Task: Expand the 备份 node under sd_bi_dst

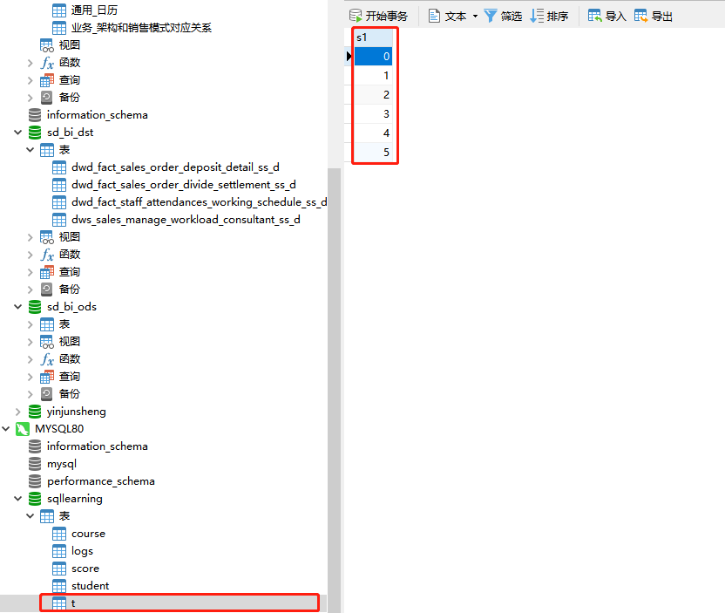Action: point(30,289)
